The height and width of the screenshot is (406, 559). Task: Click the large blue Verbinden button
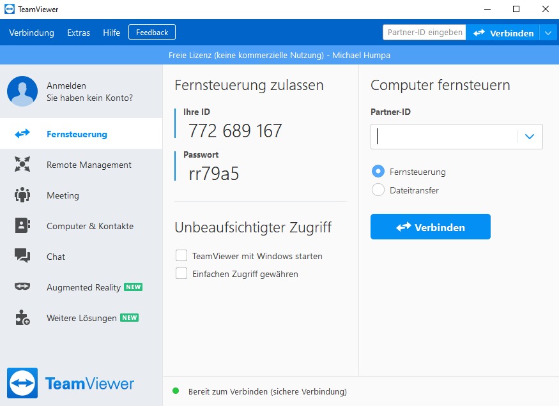[431, 227]
